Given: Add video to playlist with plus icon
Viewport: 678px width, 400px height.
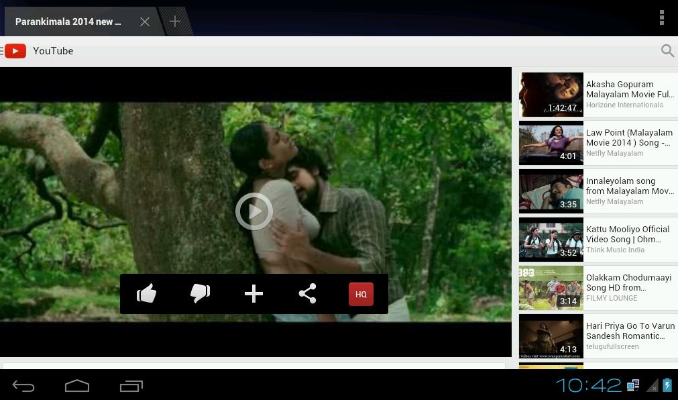Looking at the screenshot, I should (x=253, y=293).
